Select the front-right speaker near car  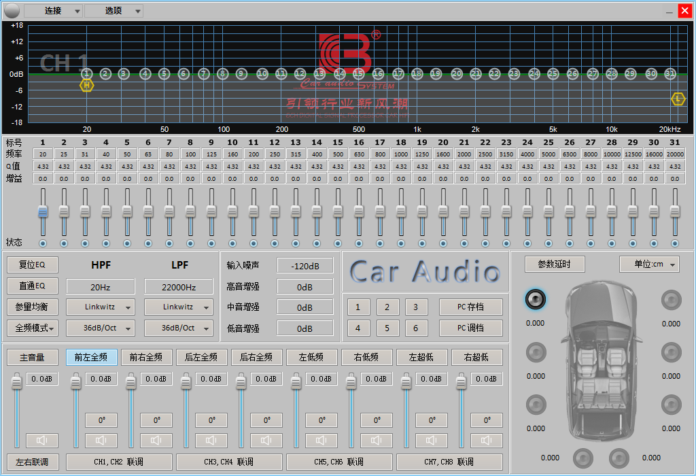[671, 300]
